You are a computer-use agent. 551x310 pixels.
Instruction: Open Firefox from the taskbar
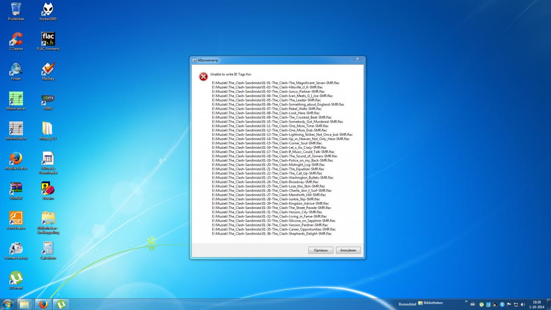click(x=43, y=304)
